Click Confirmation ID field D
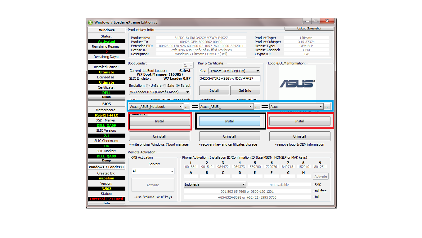The image size is (422, 238). [x=239, y=176]
